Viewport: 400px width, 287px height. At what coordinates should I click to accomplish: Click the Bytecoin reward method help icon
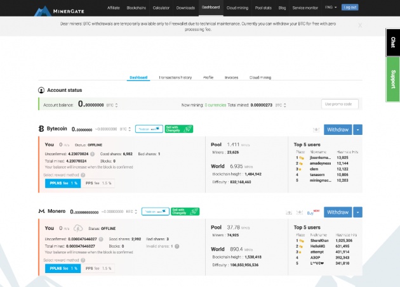83,175
